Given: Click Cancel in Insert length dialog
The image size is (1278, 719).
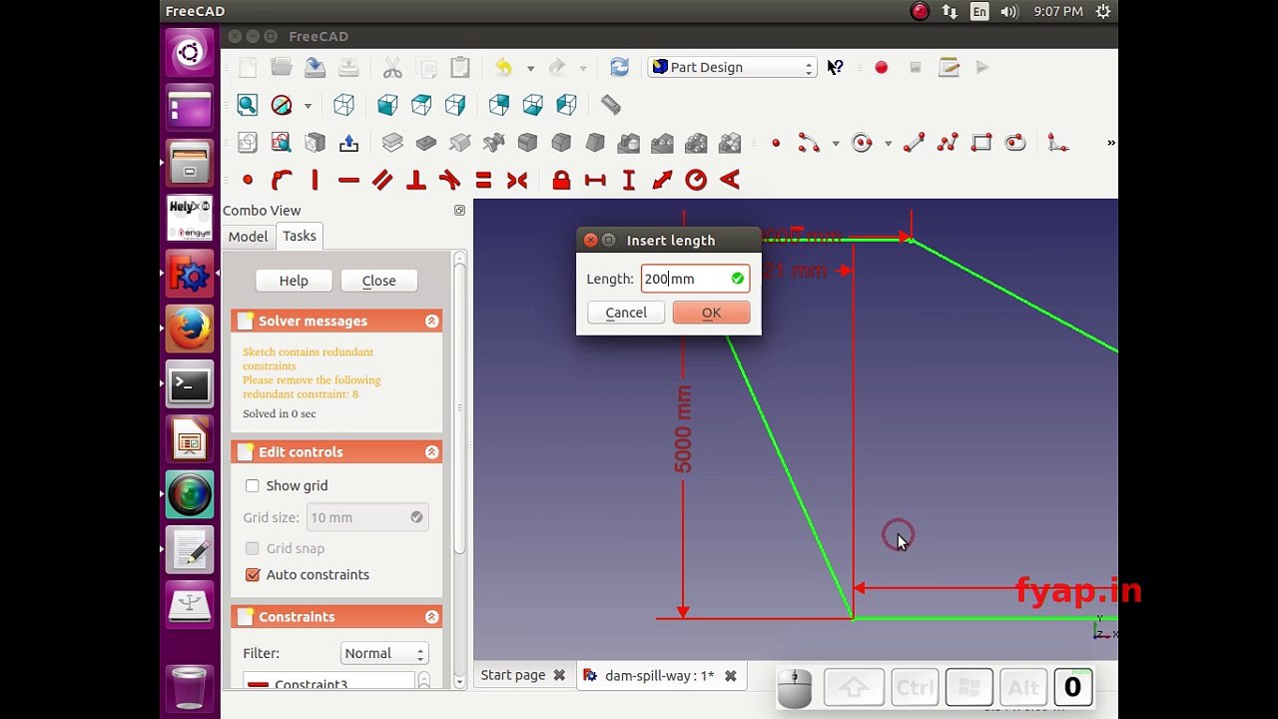Looking at the screenshot, I should click(x=626, y=313).
